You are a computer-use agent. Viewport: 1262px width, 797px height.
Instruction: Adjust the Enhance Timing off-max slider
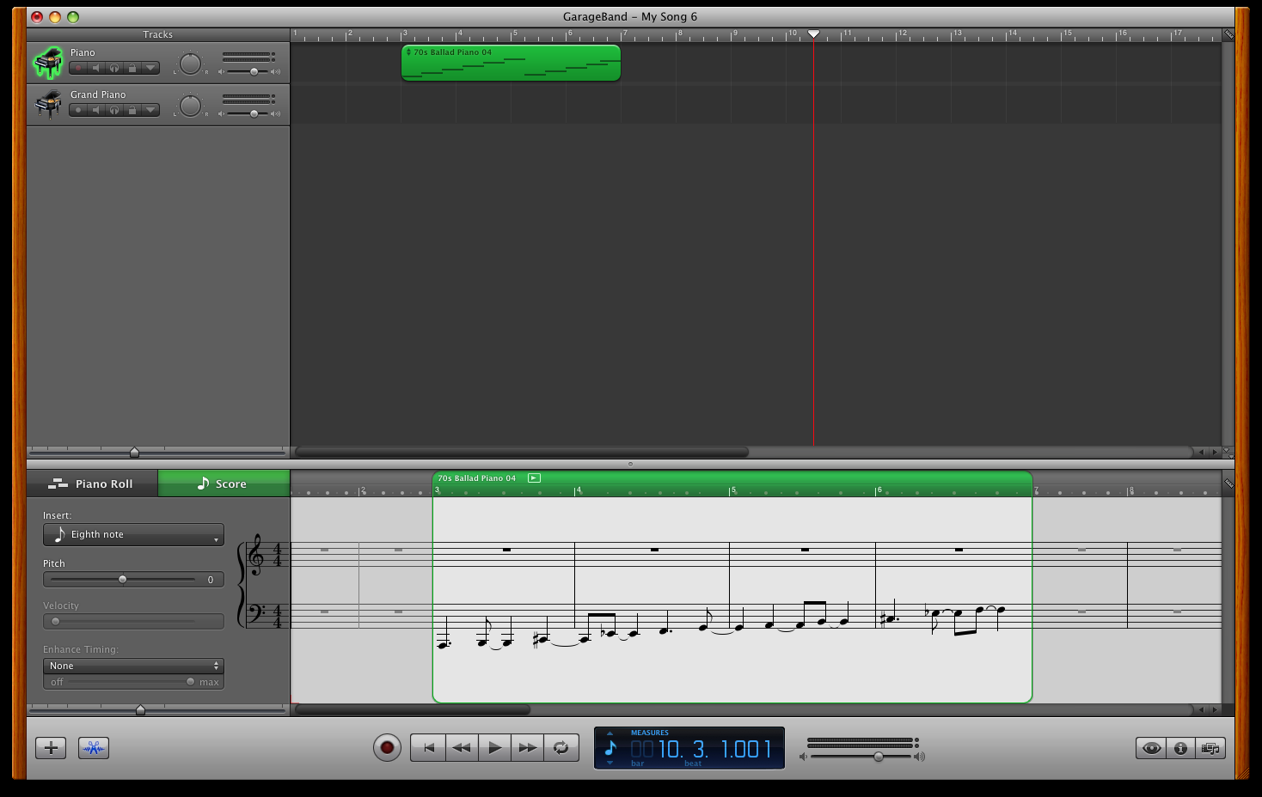190,682
